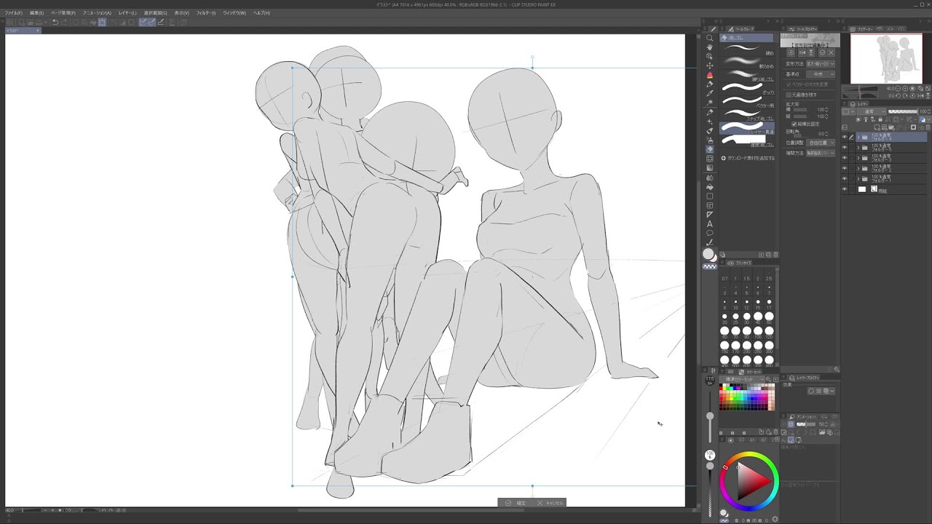Toggle 縦横比固定 keep aspect ratio checkbox
This screenshot has width=932, height=524.
pos(794,124)
